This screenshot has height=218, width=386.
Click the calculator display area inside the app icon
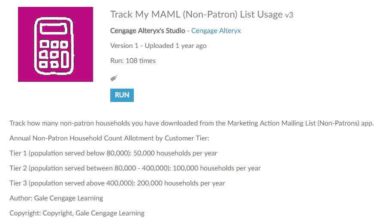click(54, 29)
